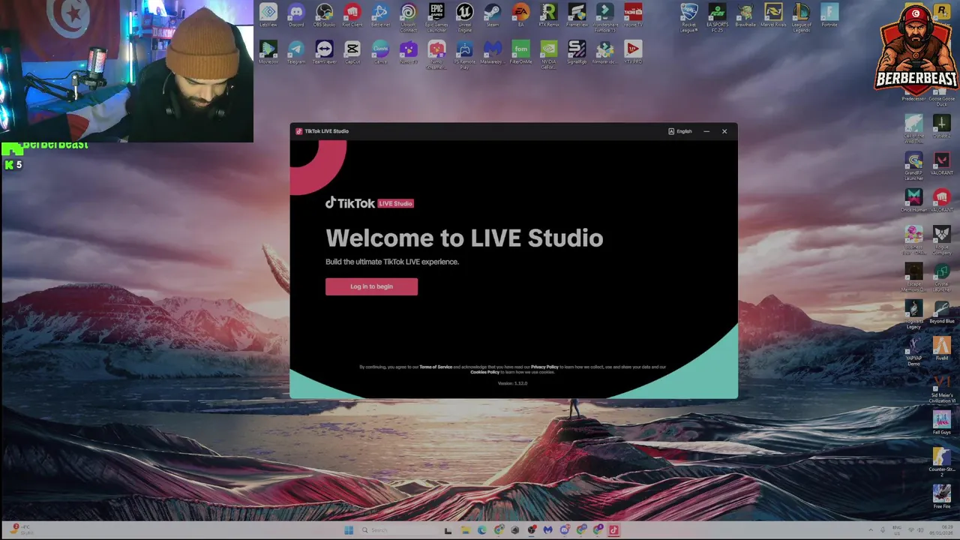Screen dimensions: 960x540
Task: Launch the Epic Games Launcher icon
Action: click(x=436, y=17)
